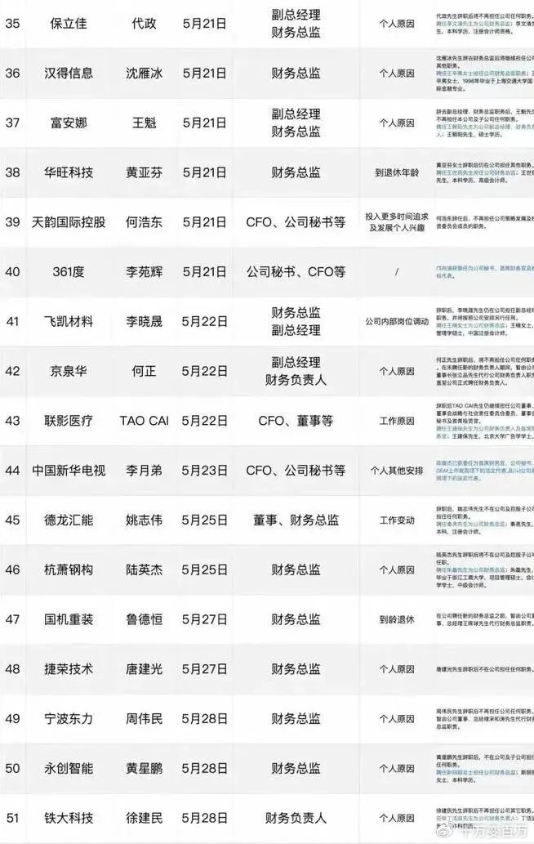Select company cell 宁波东力

tap(69, 718)
